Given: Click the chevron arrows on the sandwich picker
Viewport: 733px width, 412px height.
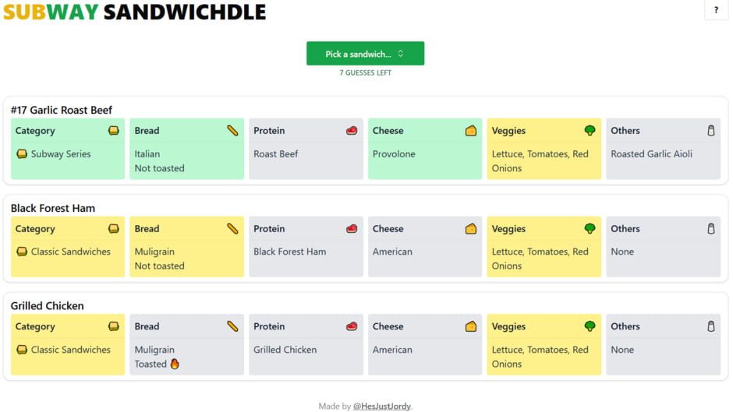Looking at the screenshot, I should pyautogui.click(x=401, y=54).
